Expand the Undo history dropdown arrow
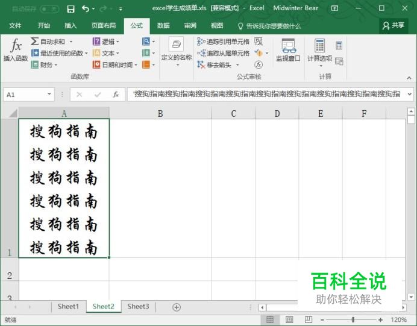This screenshot has height=326, width=417. 93,9
